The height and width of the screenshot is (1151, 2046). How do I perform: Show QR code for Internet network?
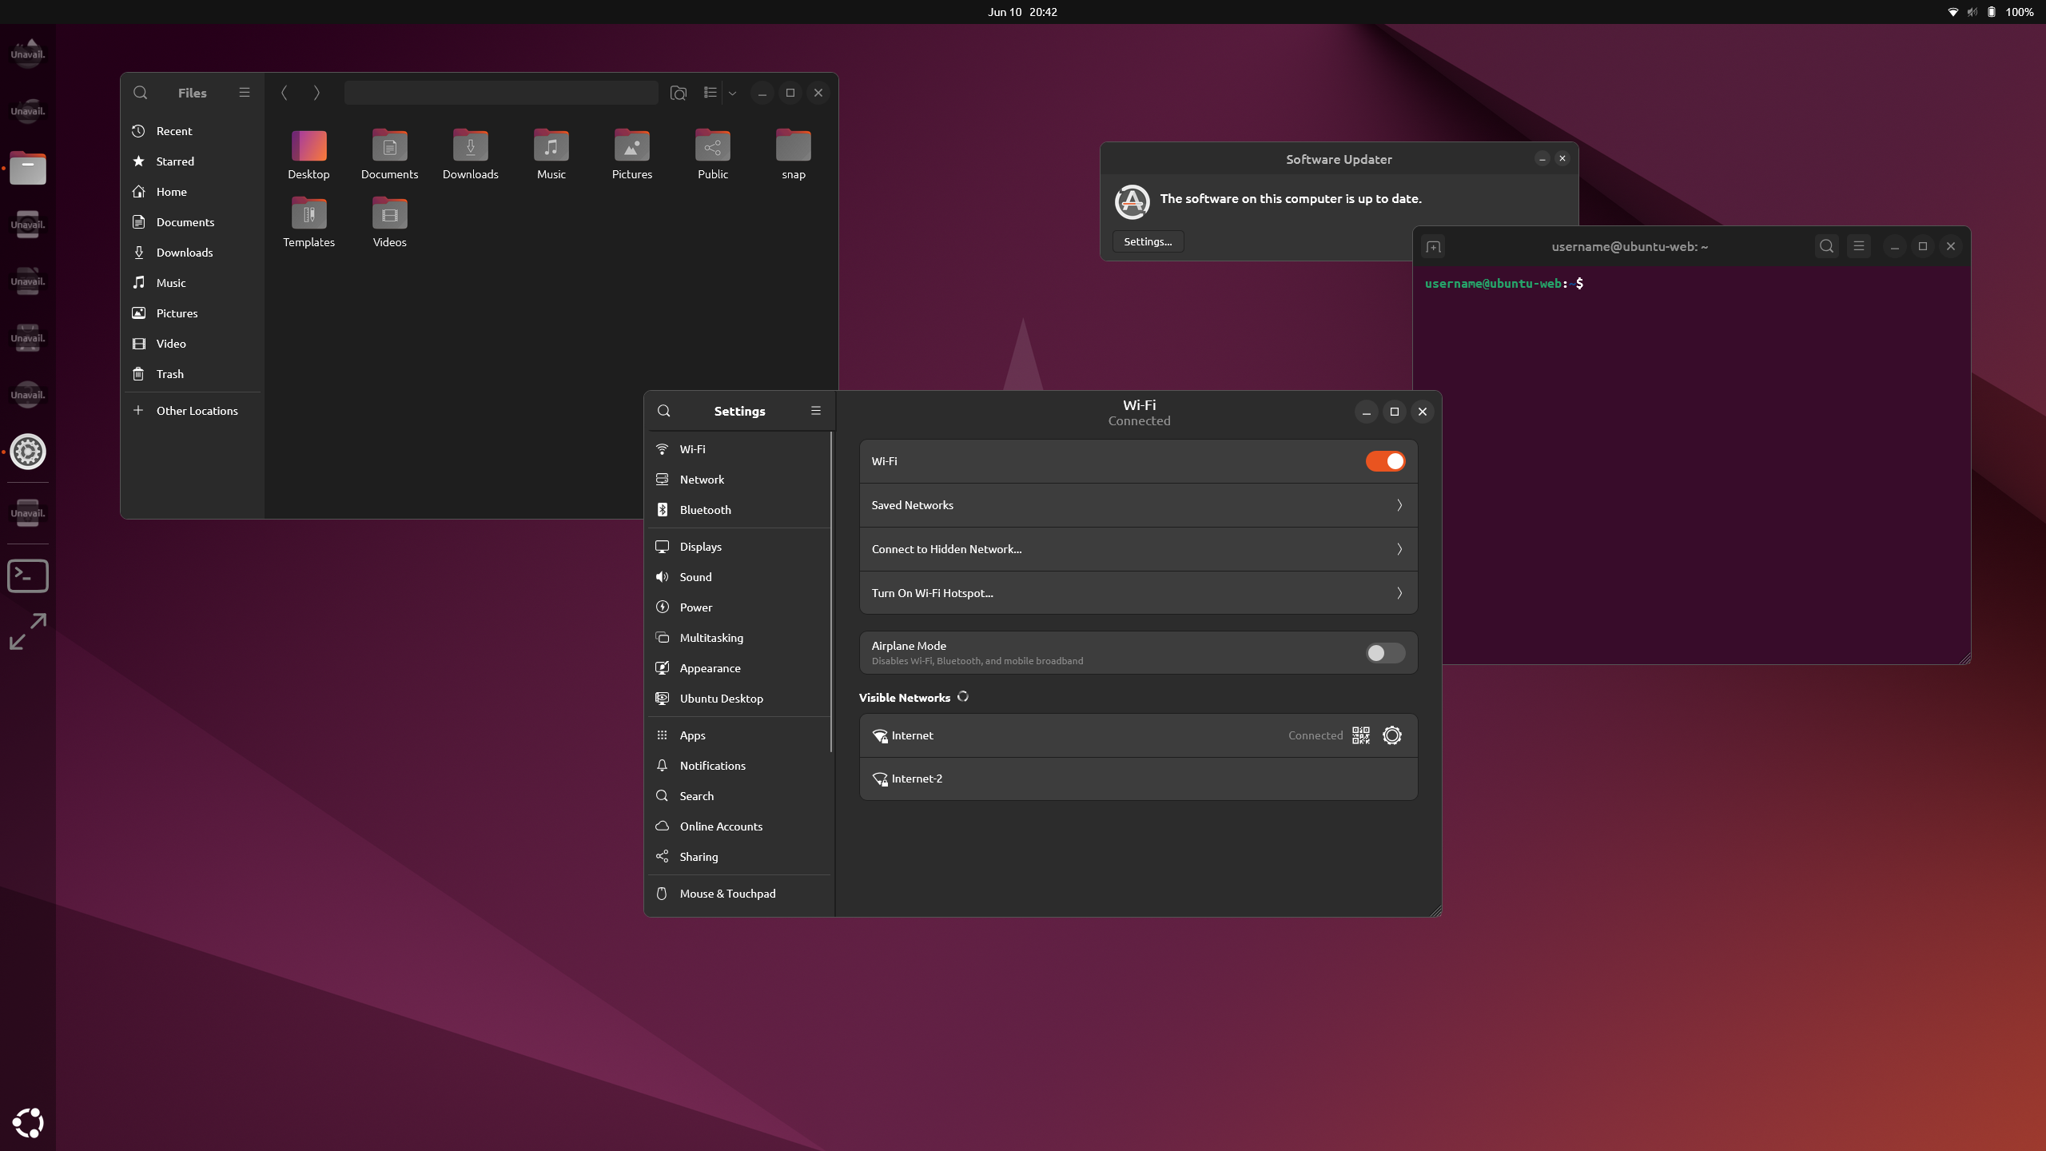tap(1360, 735)
